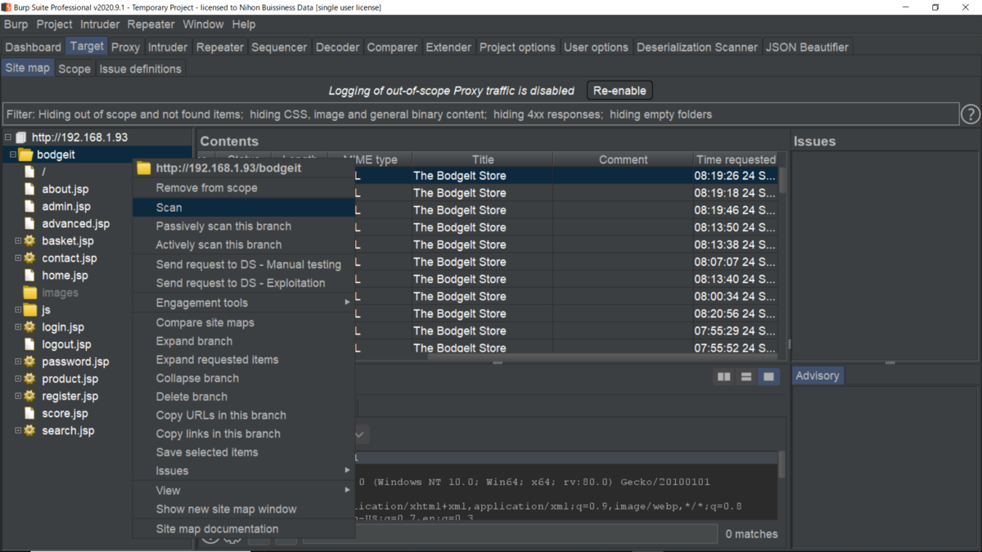Collapse the bodgeit folder node
The width and height of the screenshot is (982, 552).
[13, 155]
